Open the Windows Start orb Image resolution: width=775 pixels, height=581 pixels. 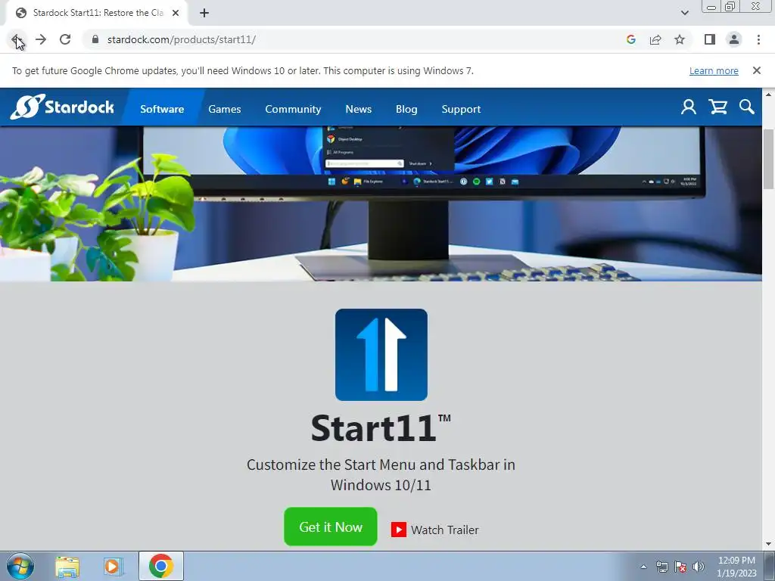[x=20, y=566]
